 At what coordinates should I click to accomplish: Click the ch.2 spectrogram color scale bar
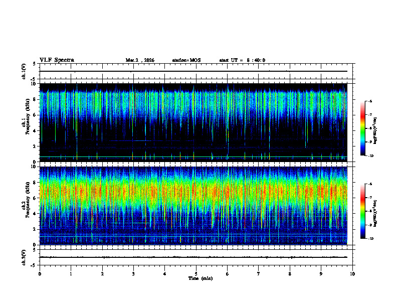pyautogui.click(x=363, y=211)
